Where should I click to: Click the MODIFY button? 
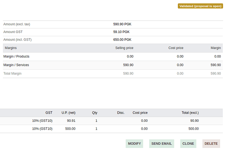134,144
